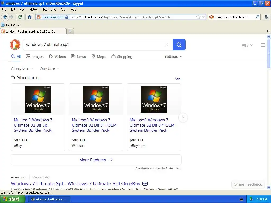Click the padlock site security icon
This screenshot has width=271, height=203.
point(66,17)
